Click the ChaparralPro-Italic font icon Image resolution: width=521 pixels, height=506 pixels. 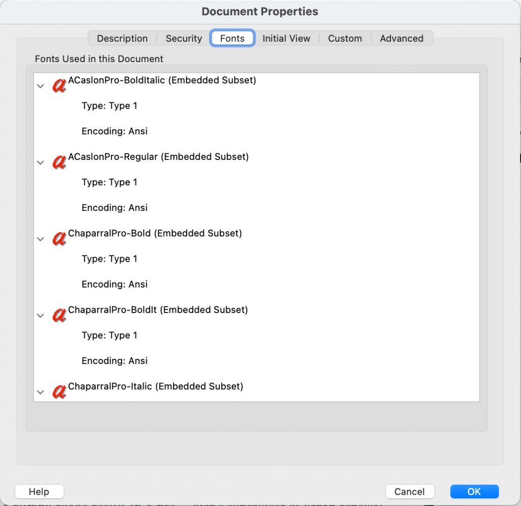pos(59,391)
